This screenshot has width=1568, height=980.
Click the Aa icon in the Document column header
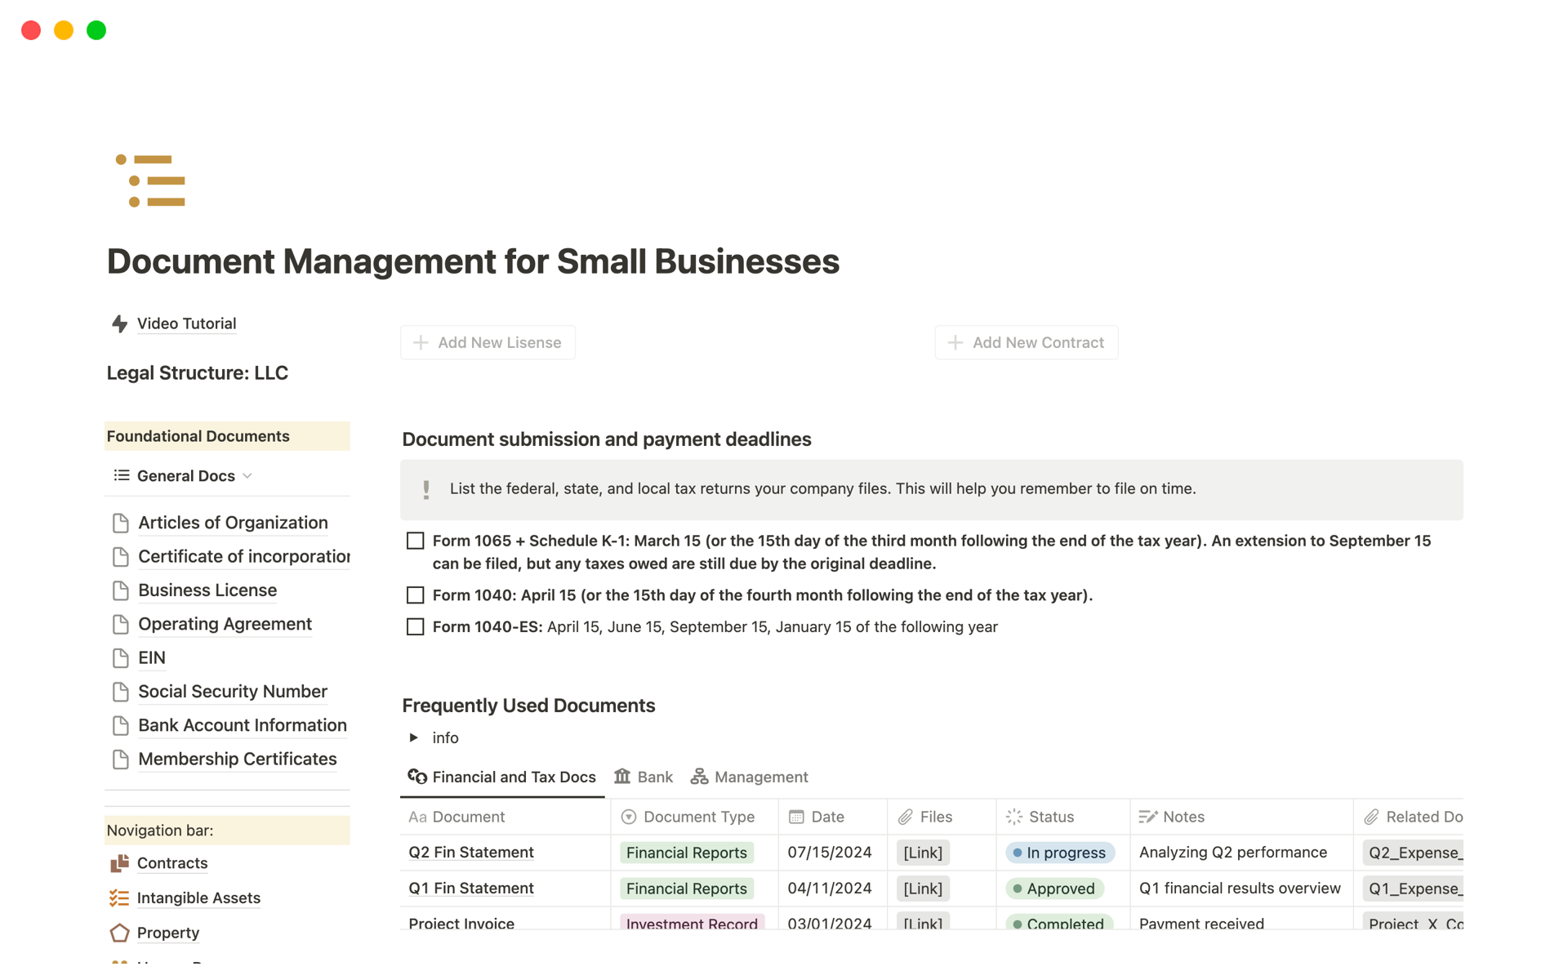point(418,817)
